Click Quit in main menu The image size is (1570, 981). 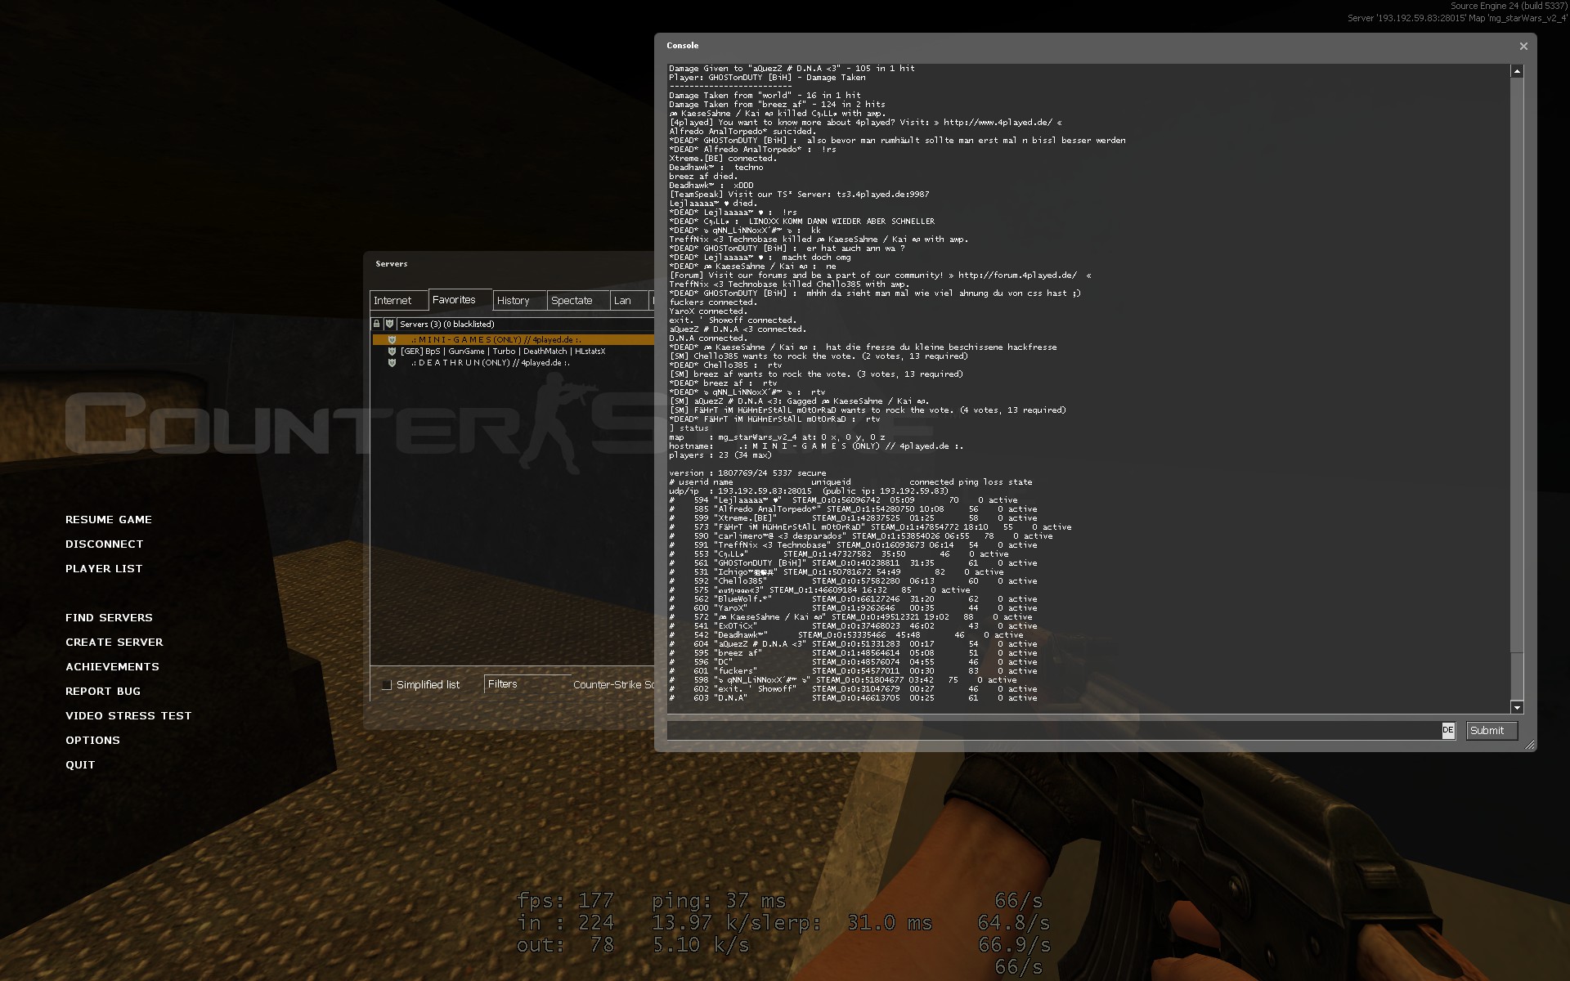point(80,765)
